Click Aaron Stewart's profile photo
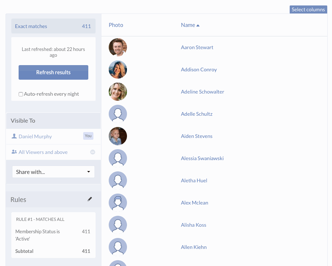 [x=118, y=47]
